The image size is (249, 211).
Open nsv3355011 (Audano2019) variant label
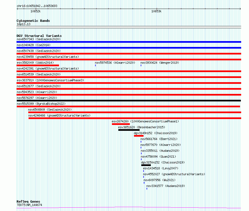click(x=160, y=151)
